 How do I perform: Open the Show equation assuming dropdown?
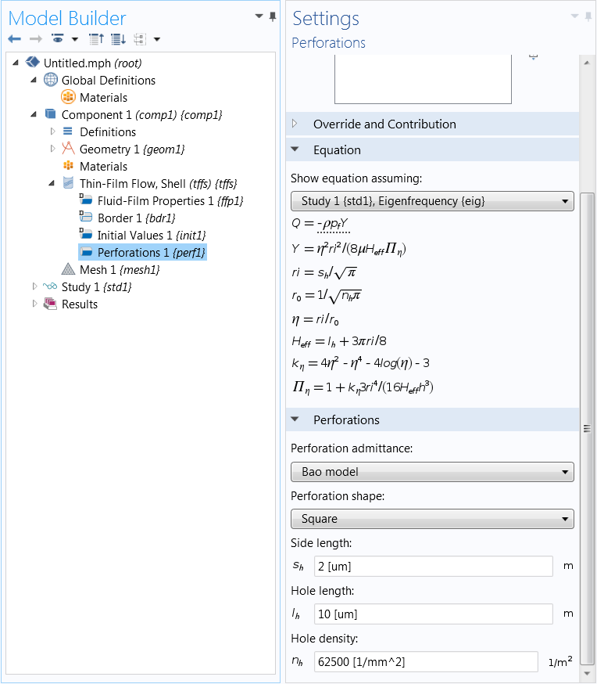pos(432,201)
